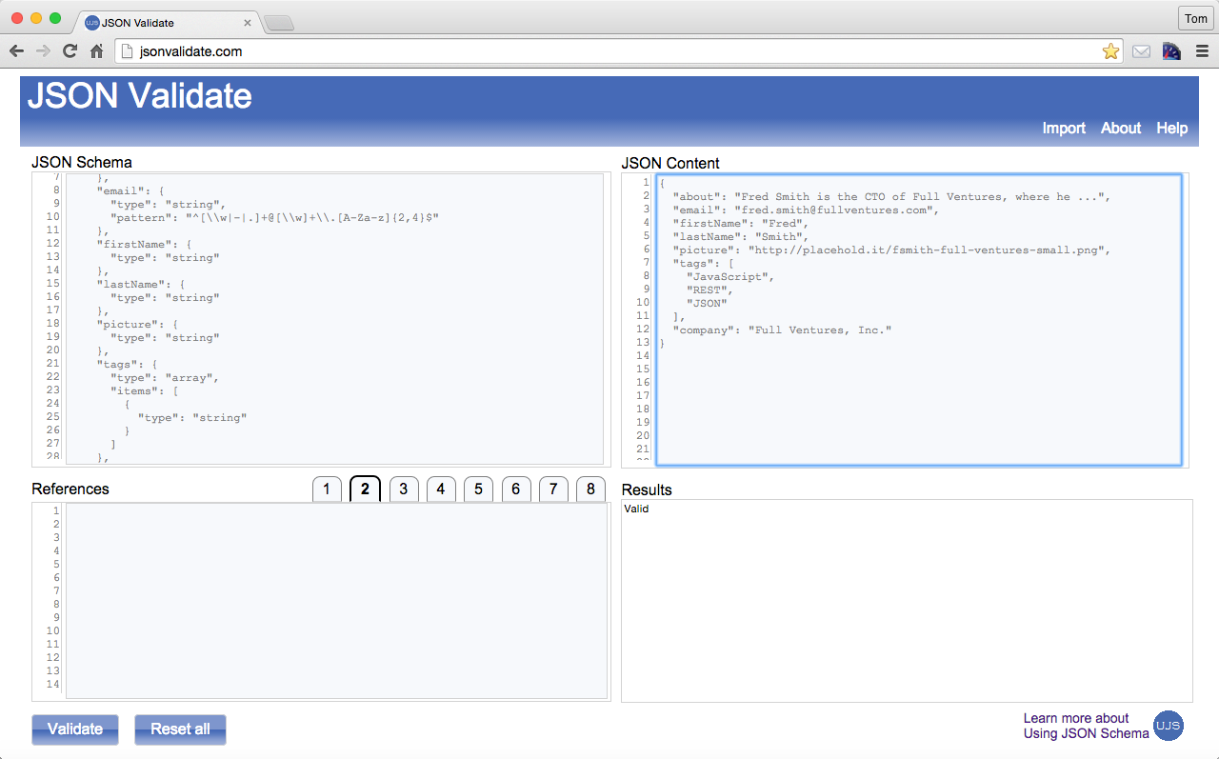The width and height of the screenshot is (1219, 759).
Task: Click the Reset all button
Action: (x=180, y=729)
